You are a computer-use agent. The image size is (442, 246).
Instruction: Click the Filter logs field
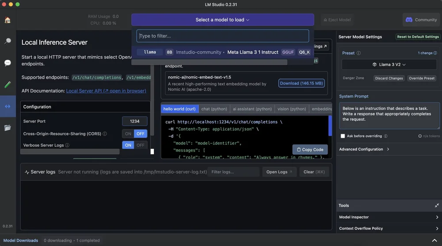(233, 172)
